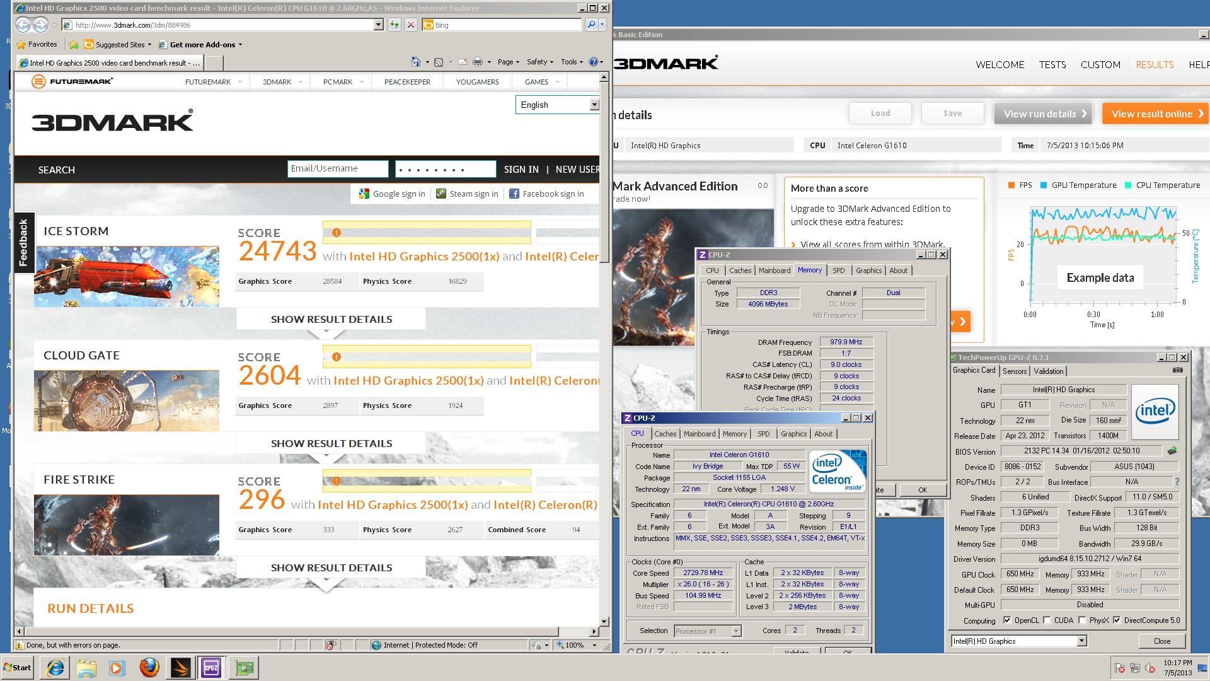The height and width of the screenshot is (681, 1210).
Task: Open English language dropdown on 3DMark page
Action: coord(594,105)
